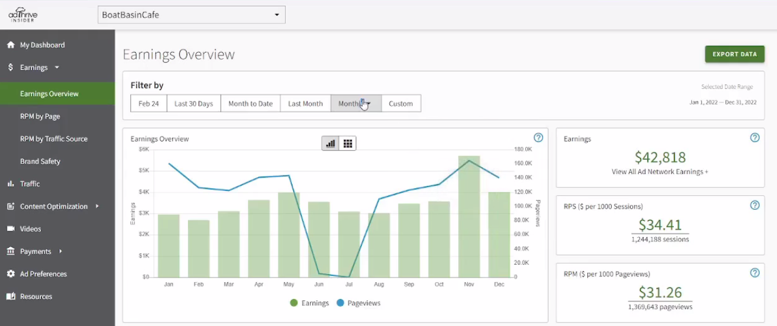The width and height of the screenshot is (777, 326).
Task: Open help for Earnings Overview chart
Action: click(x=538, y=138)
